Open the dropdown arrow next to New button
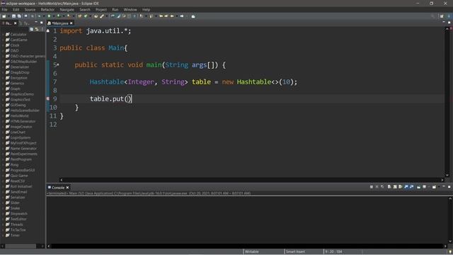 [x=8, y=16]
